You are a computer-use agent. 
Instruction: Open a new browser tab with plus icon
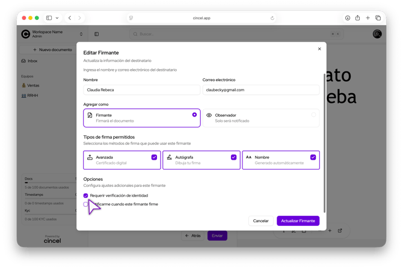click(368, 18)
